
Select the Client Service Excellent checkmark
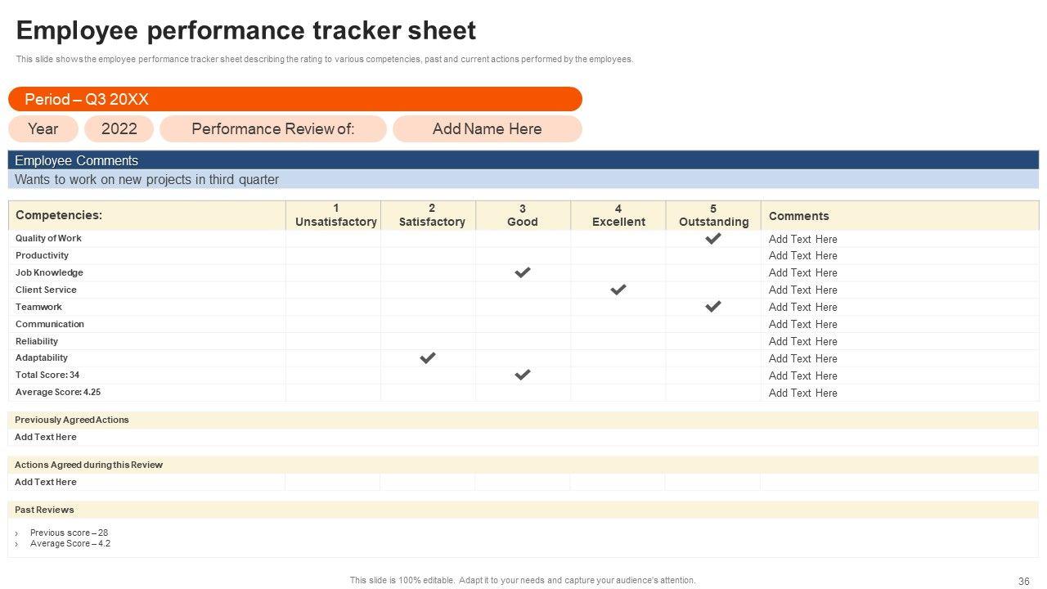pyautogui.click(x=618, y=290)
